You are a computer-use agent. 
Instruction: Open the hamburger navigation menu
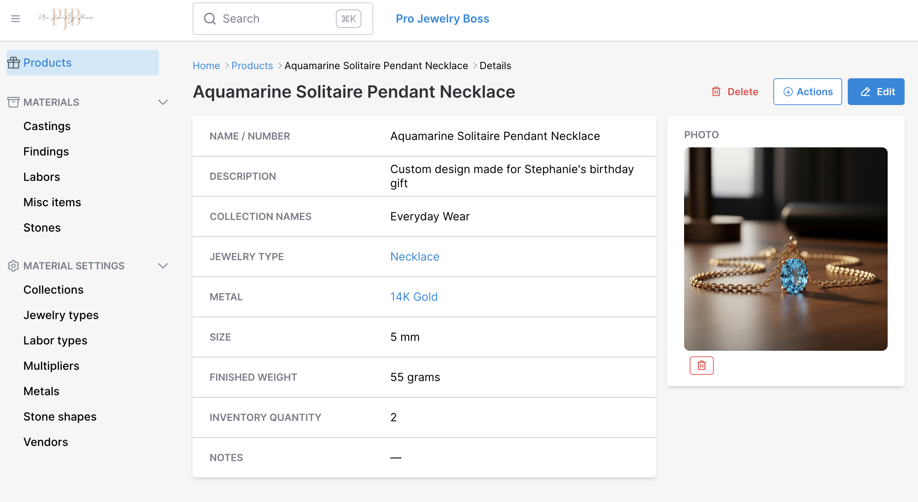coord(15,19)
